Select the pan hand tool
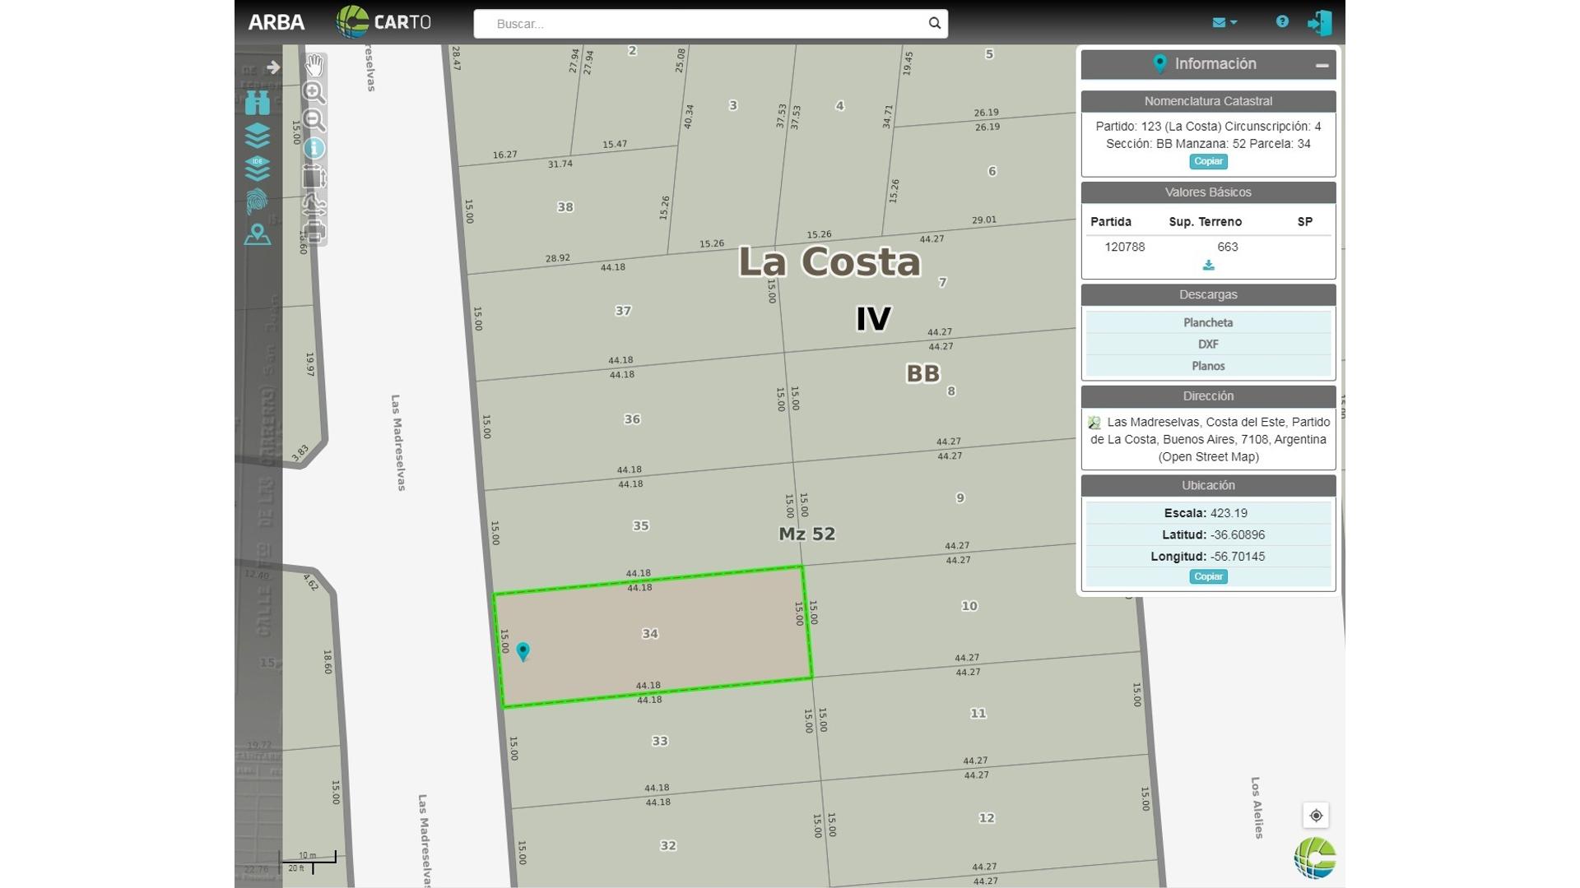1580x888 pixels. 314,64
